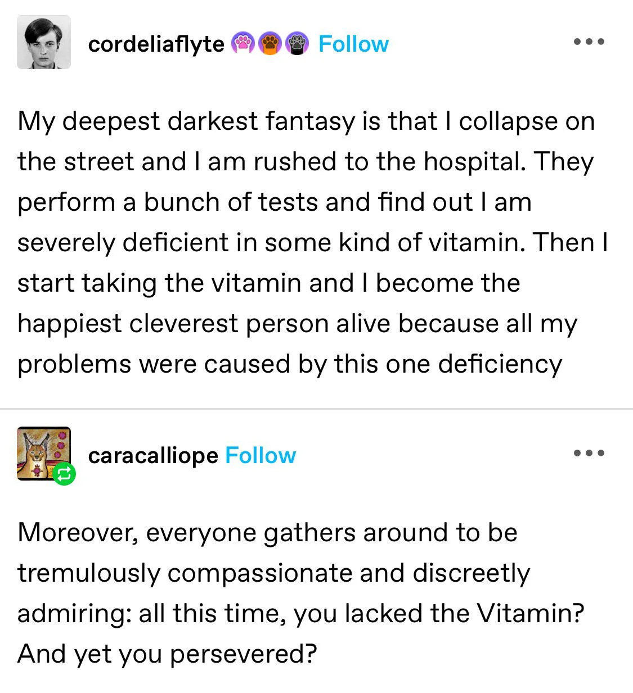Viewport: 633px width, 693px height.
Task: Follow cordeliaflyte
Action: click(x=353, y=43)
